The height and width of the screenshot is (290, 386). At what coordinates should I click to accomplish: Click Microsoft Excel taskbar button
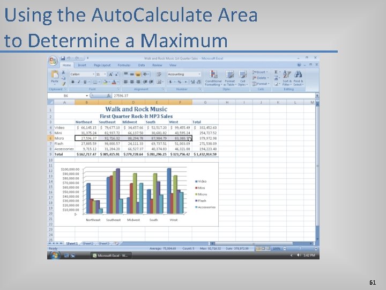(110, 256)
